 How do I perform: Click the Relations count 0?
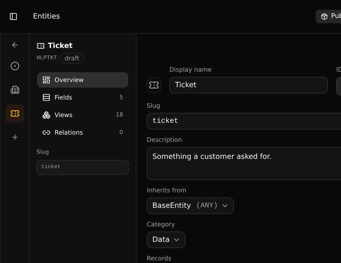click(x=121, y=132)
